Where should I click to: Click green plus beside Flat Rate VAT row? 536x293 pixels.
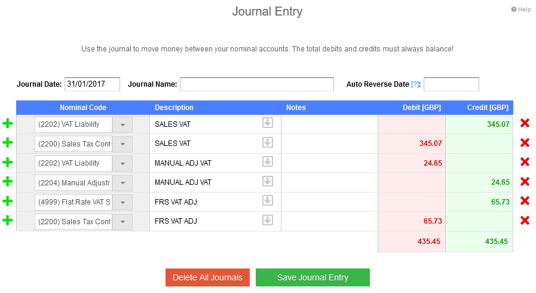7,202
